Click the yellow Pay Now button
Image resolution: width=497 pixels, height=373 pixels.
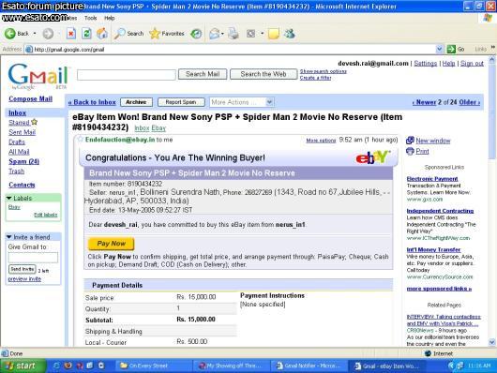coord(111,244)
